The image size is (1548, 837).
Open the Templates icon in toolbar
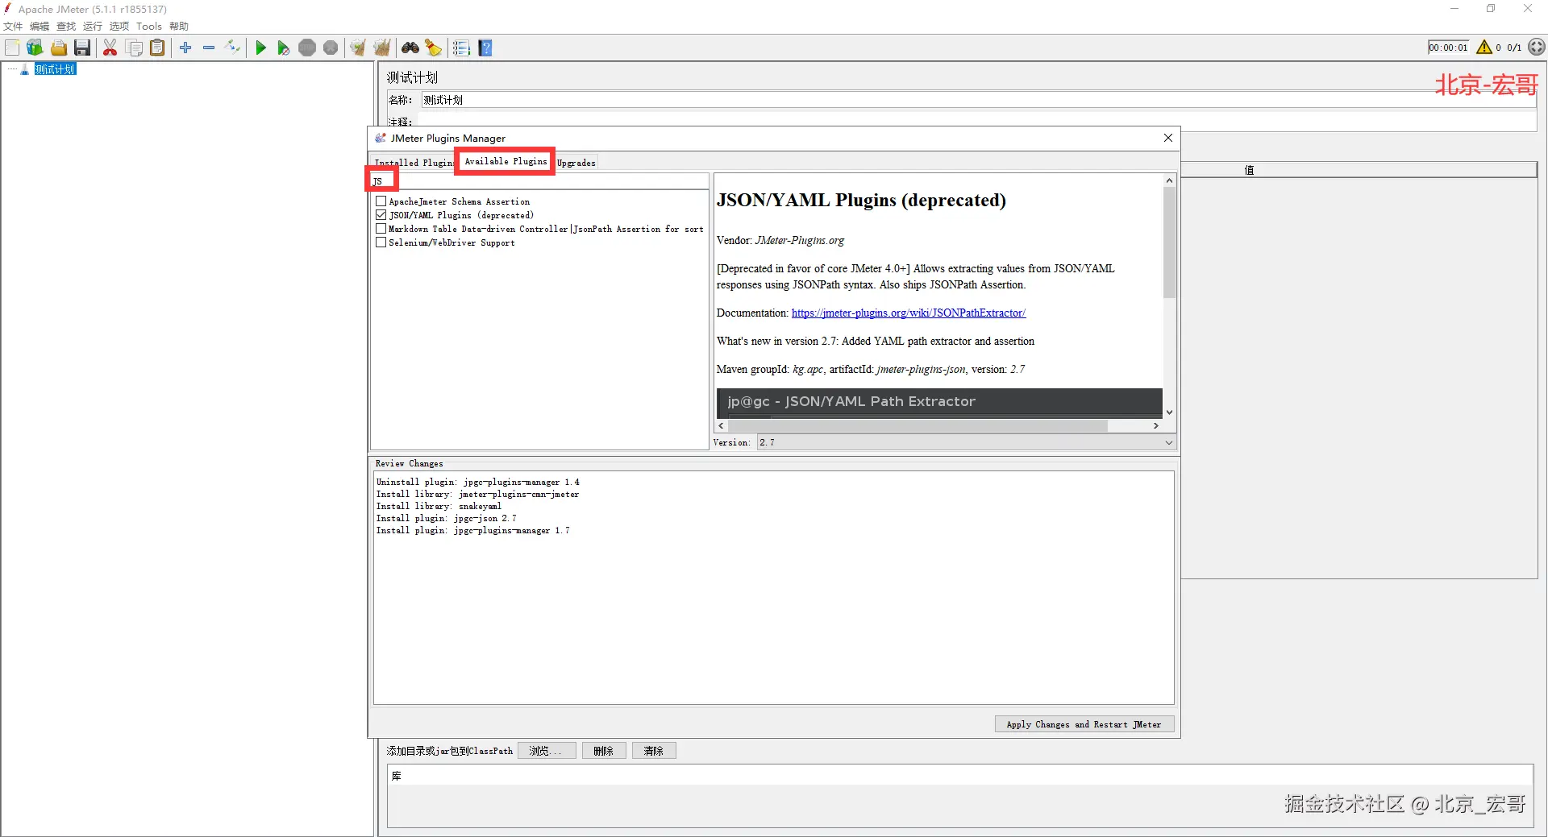pyautogui.click(x=35, y=48)
